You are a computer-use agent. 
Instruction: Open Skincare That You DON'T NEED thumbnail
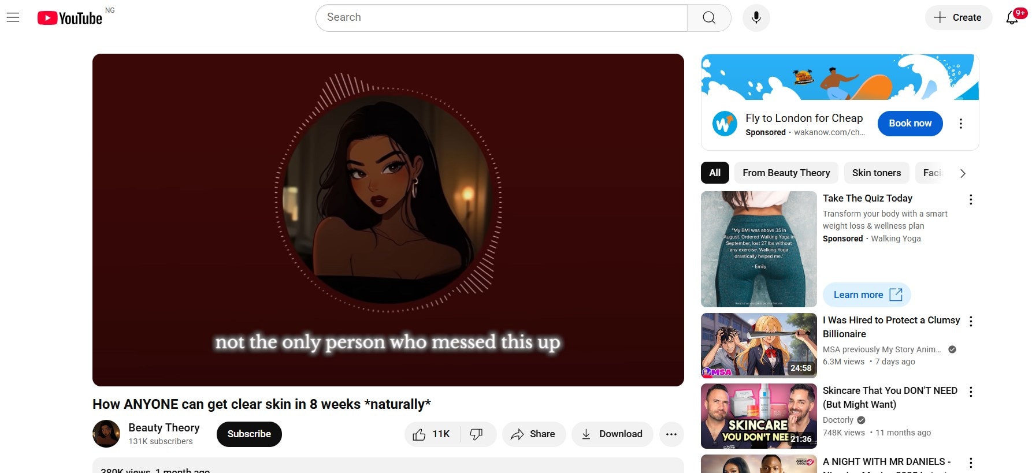click(759, 416)
